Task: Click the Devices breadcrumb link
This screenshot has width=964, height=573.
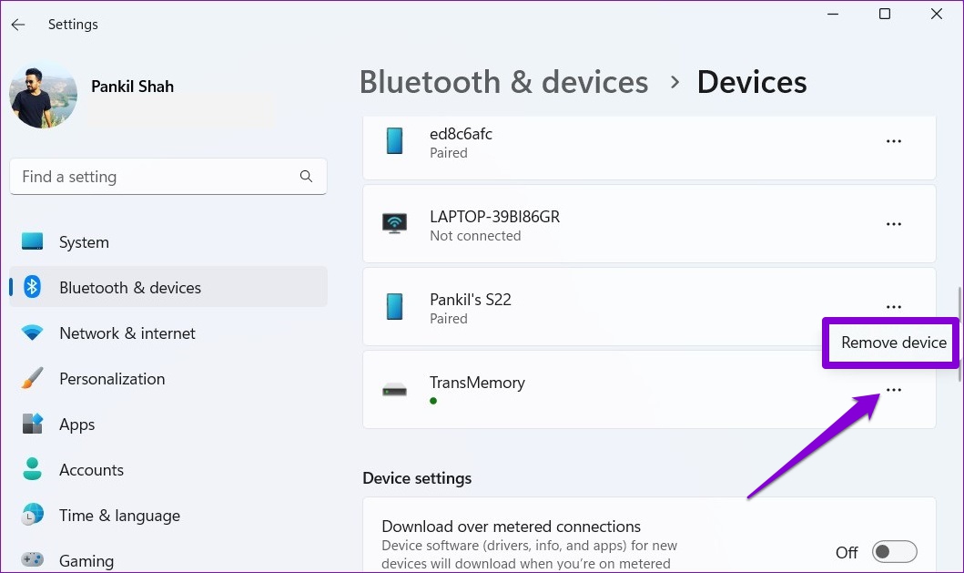Action: click(751, 82)
